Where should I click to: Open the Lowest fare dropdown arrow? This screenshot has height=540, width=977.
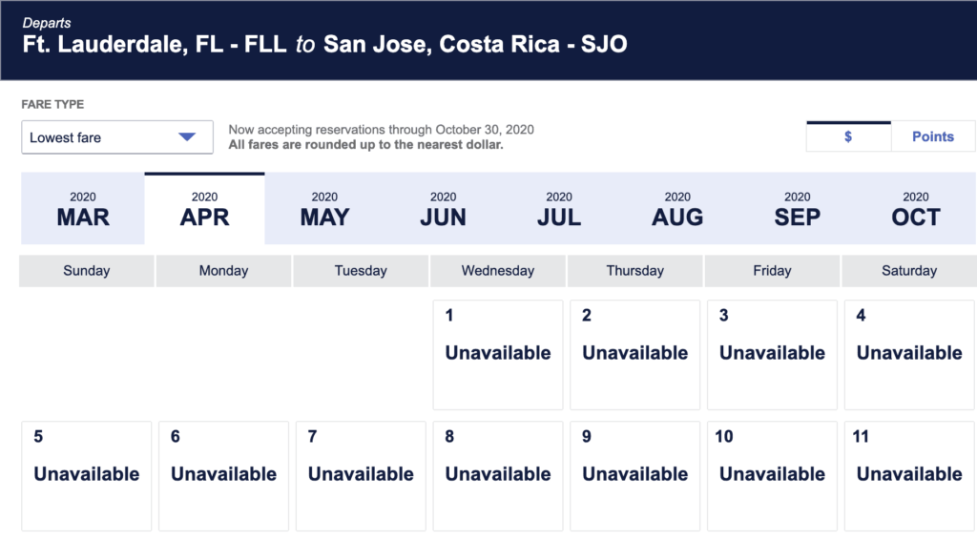[x=187, y=137]
